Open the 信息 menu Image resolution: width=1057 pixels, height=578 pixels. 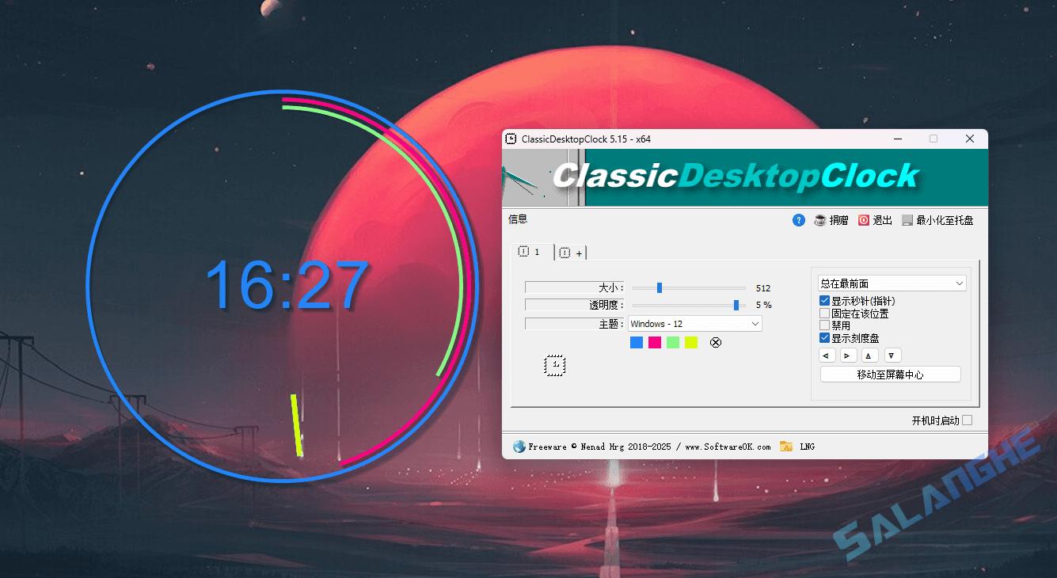518,219
